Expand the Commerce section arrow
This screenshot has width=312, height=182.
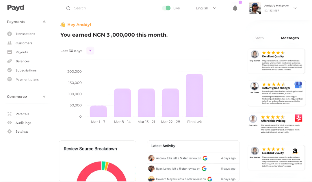[44, 97]
